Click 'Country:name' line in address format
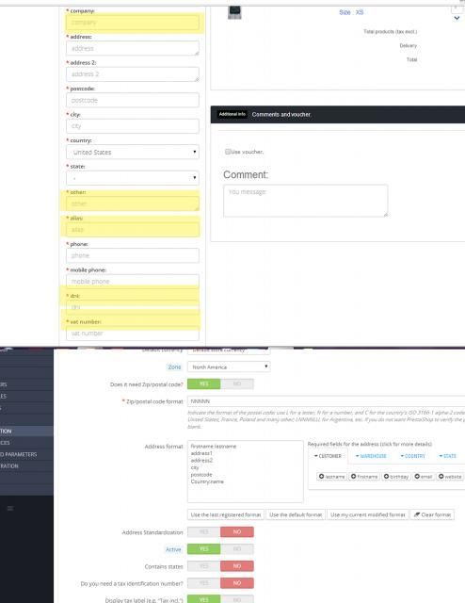 click(x=207, y=481)
